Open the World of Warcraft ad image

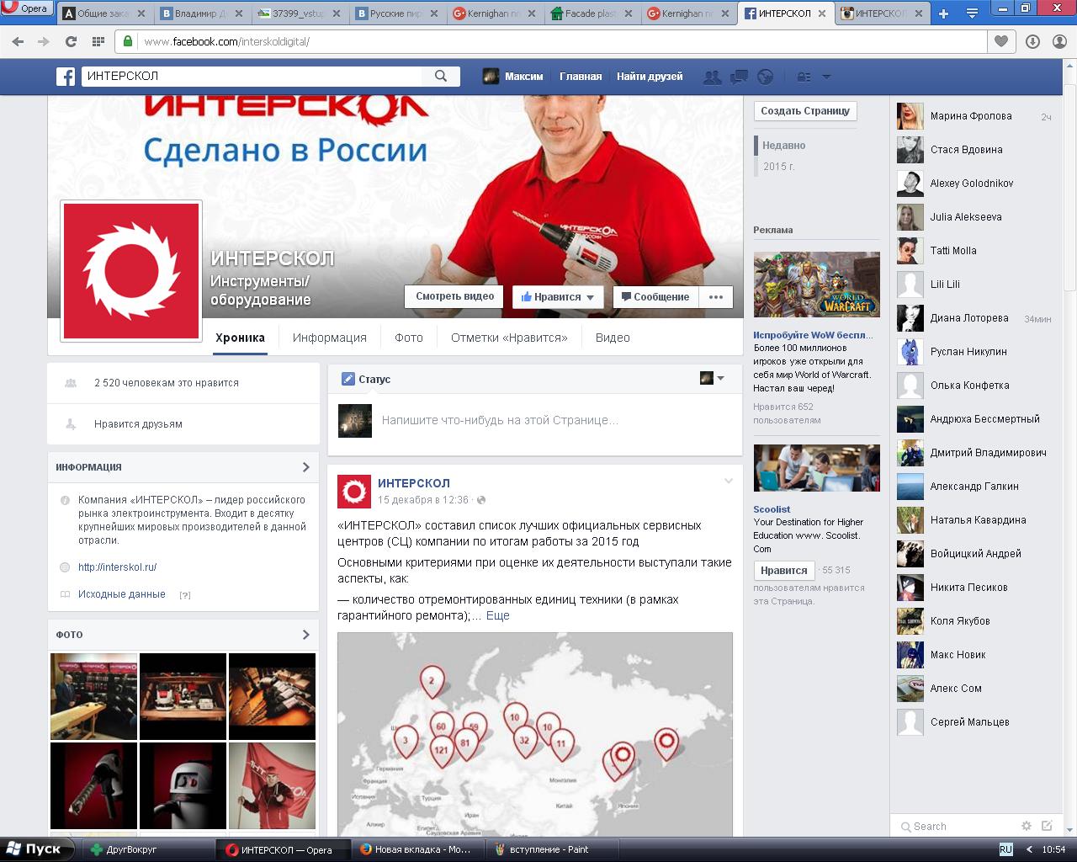(x=816, y=285)
